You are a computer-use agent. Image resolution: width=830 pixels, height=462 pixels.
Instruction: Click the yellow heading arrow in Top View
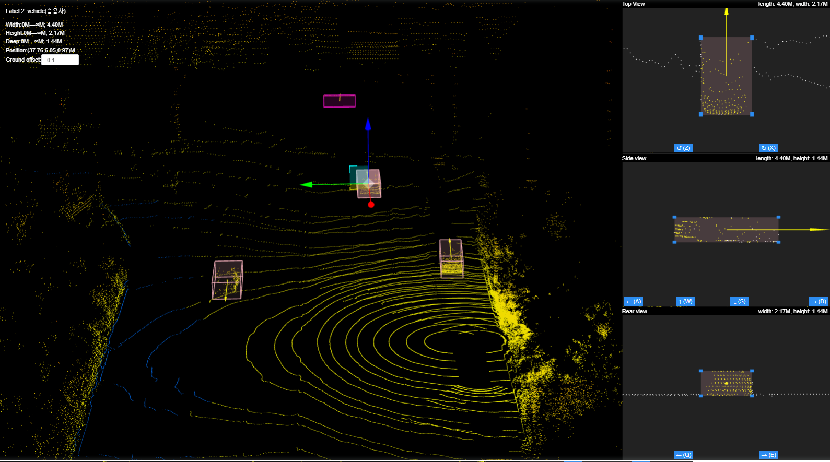[x=726, y=42]
